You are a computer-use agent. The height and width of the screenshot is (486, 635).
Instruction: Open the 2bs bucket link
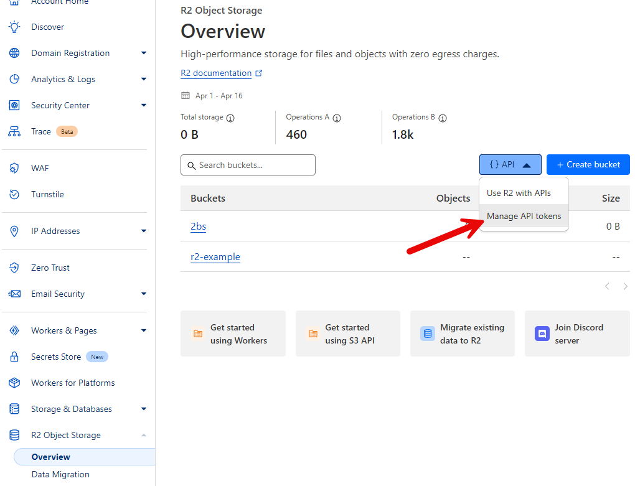tap(198, 227)
